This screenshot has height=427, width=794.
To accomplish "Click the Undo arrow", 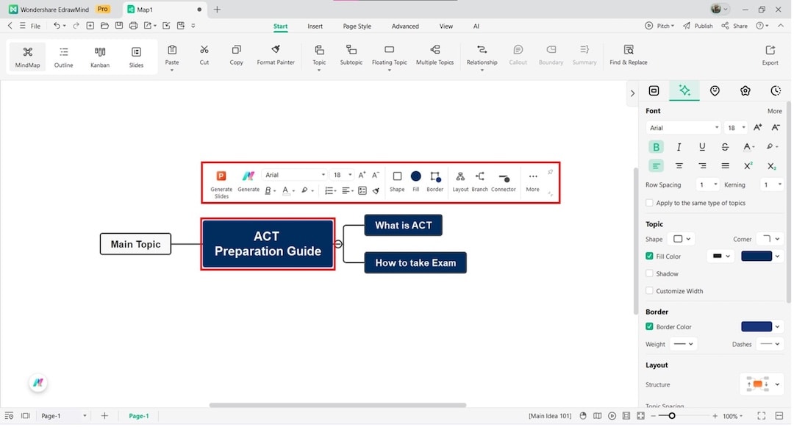I will click(x=57, y=25).
